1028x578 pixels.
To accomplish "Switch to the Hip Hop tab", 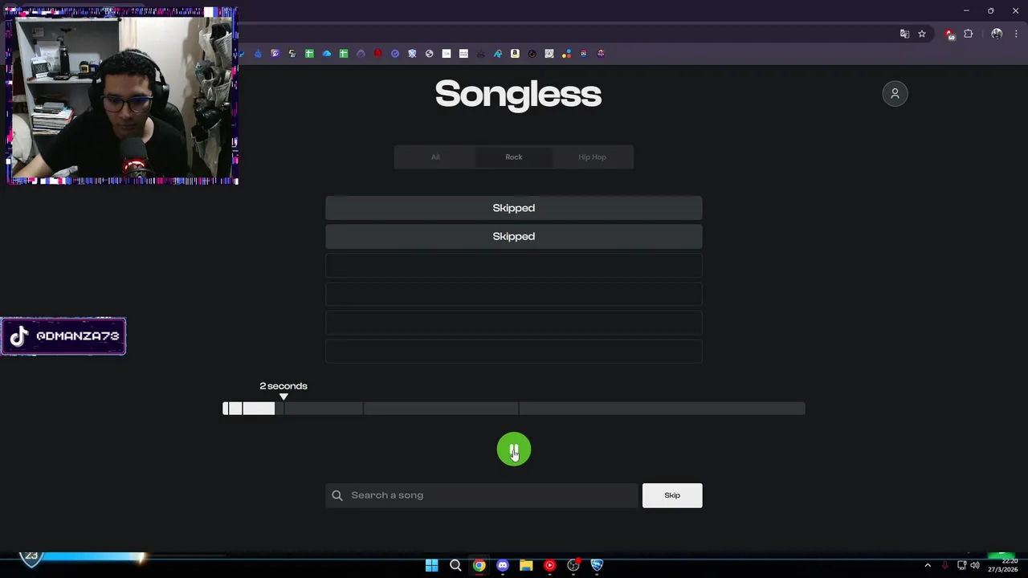I will click(592, 157).
